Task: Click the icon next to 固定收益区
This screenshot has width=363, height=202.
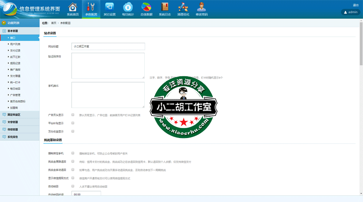Action: (x=4, y=115)
